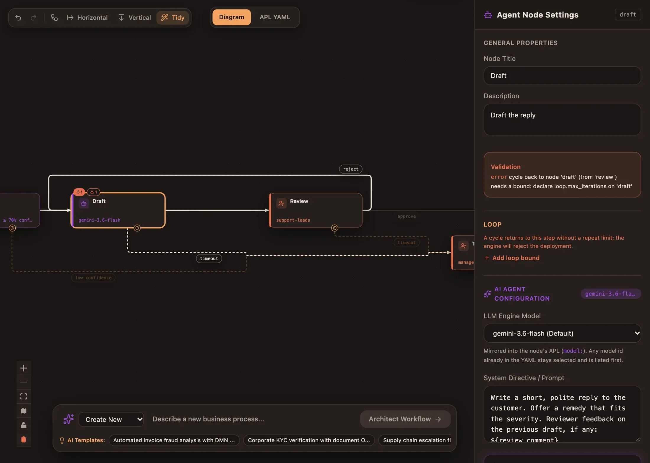Switch layout to Horizontal
Viewport: 650px width, 463px height.
pos(87,17)
